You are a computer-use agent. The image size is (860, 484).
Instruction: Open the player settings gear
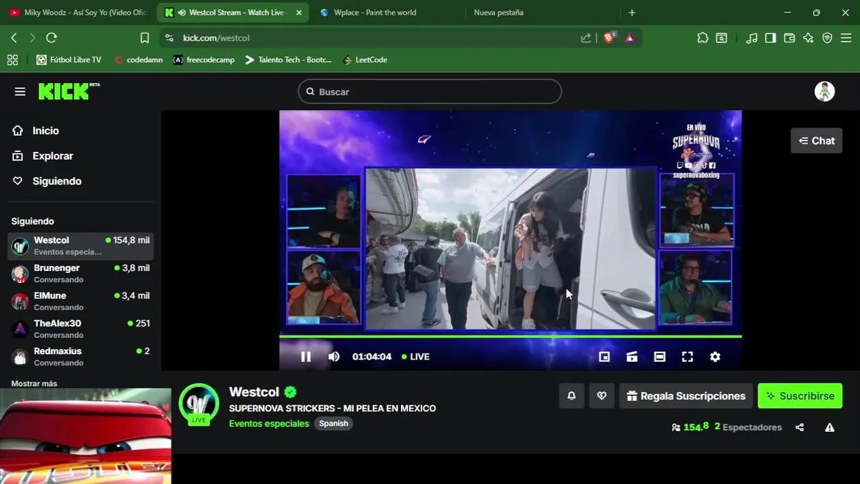click(715, 357)
